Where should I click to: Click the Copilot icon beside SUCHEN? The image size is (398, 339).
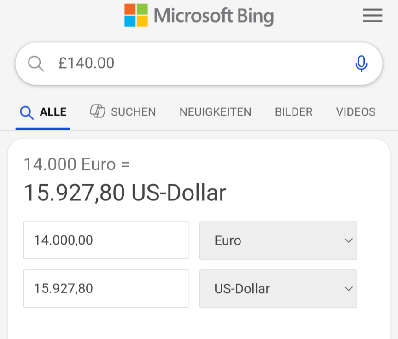(x=98, y=111)
